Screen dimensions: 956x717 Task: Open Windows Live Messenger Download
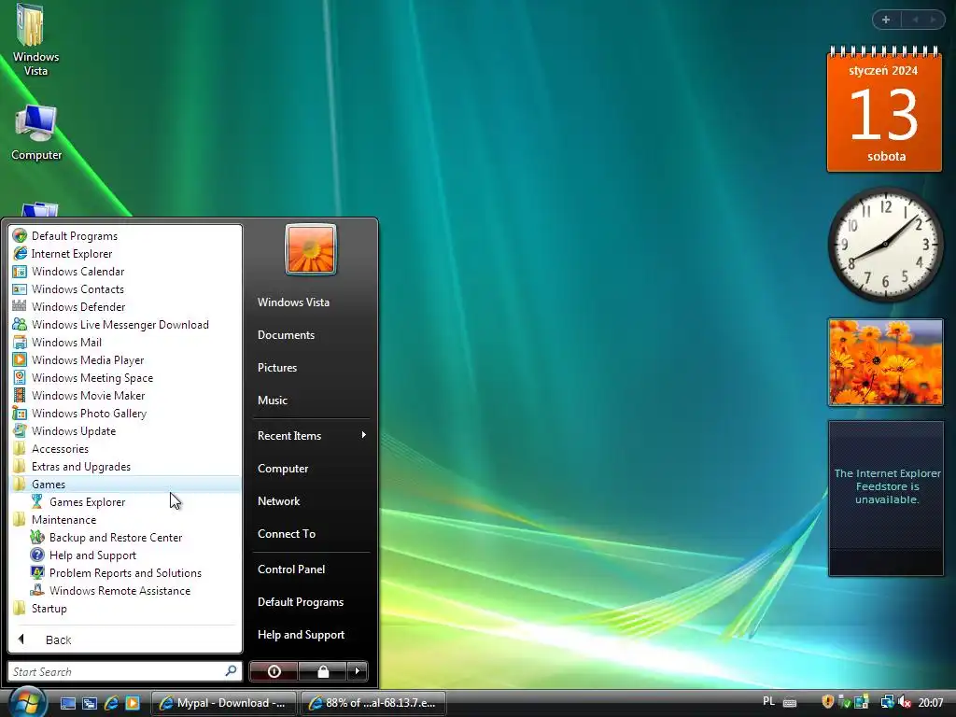[x=111, y=324]
